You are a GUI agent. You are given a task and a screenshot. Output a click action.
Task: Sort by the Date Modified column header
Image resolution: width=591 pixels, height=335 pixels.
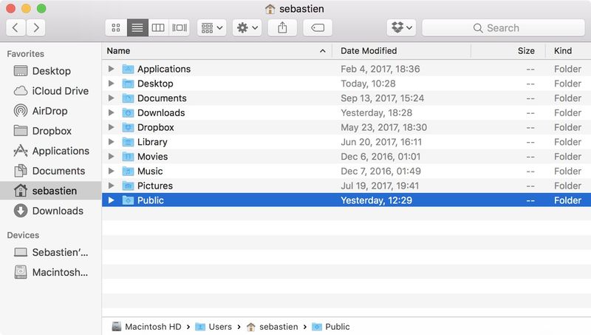[x=401, y=51]
